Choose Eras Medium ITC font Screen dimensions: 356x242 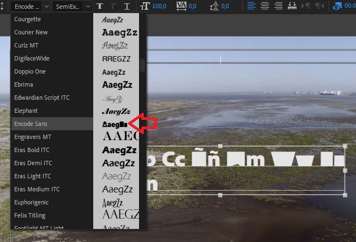[x=52, y=189]
